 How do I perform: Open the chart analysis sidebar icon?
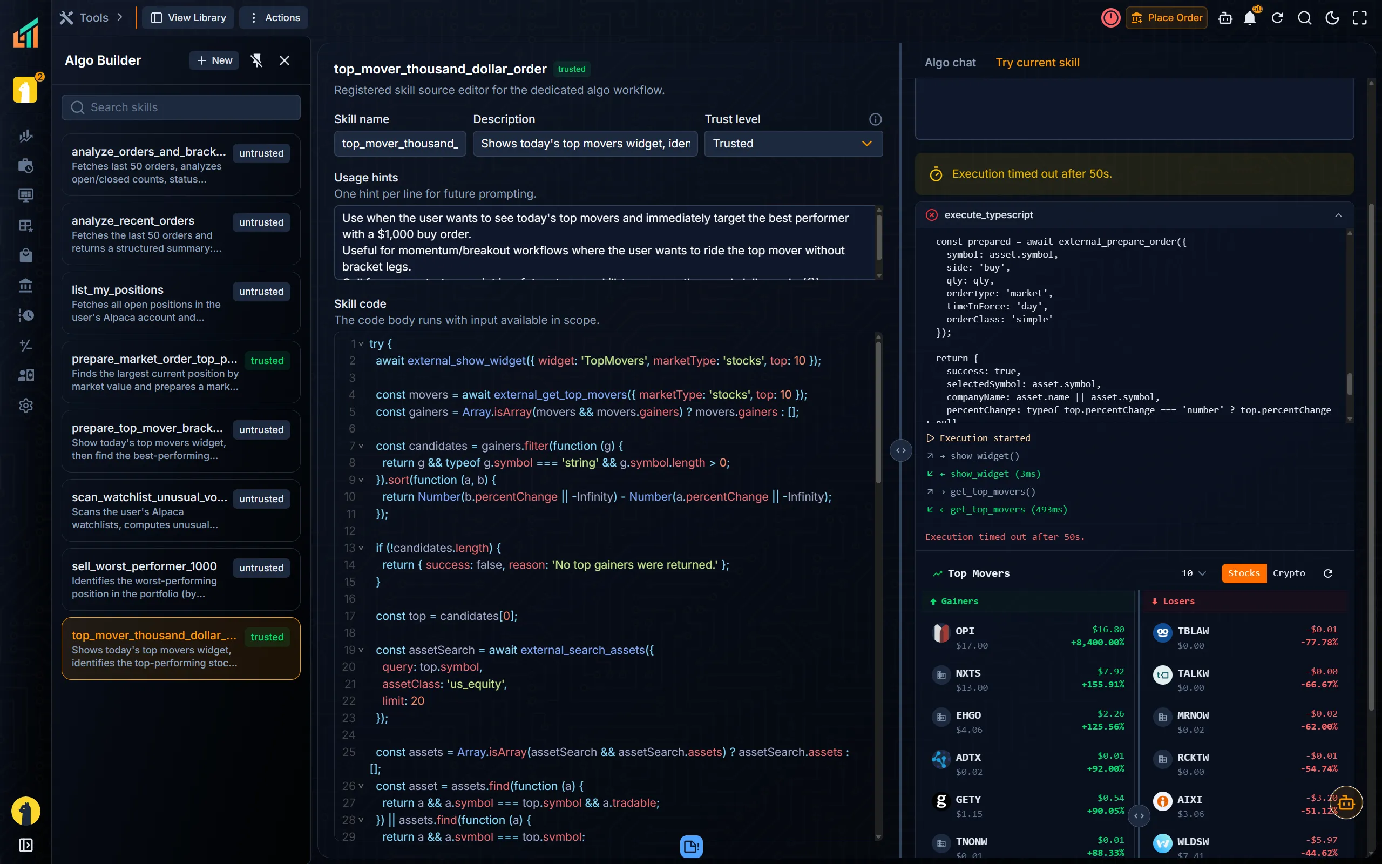pyautogui.click(x=26, y=136)
